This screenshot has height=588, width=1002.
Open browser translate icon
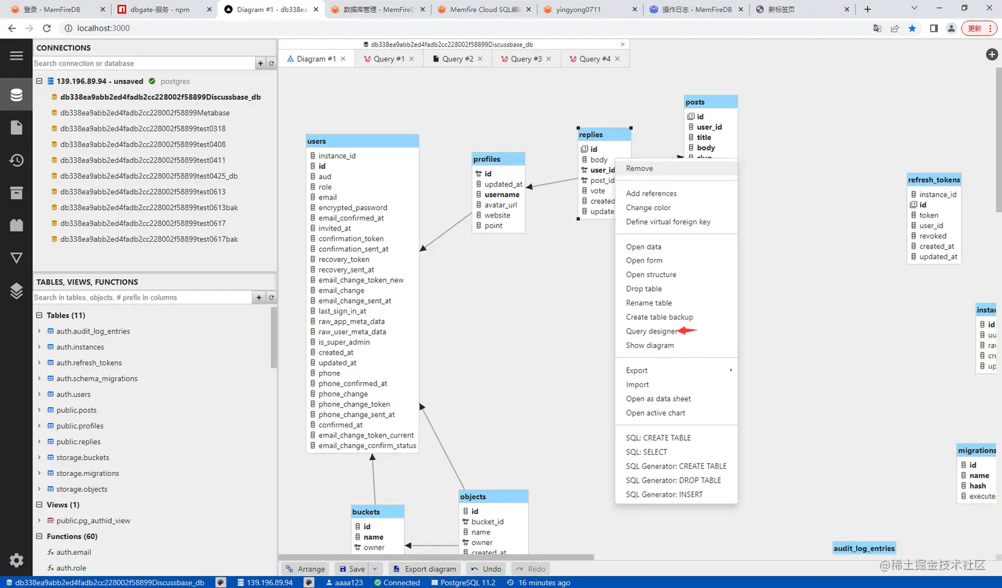click(877, 29)
